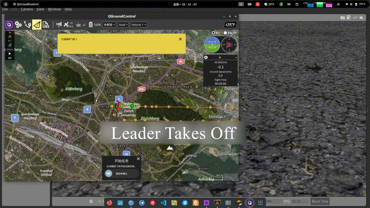Pause the simulation in Gazebo window
Image resolution: width=370 pixels, height=208 pixels.
click(x=91, y=201)
